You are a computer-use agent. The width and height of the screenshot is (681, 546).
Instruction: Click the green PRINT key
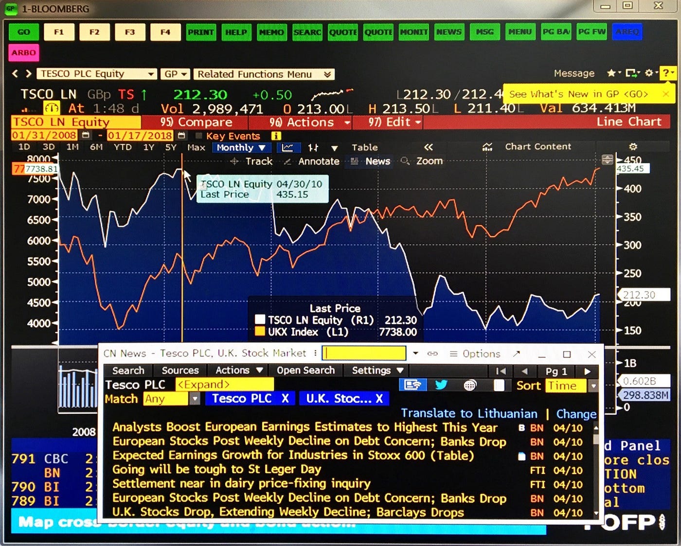201,32
